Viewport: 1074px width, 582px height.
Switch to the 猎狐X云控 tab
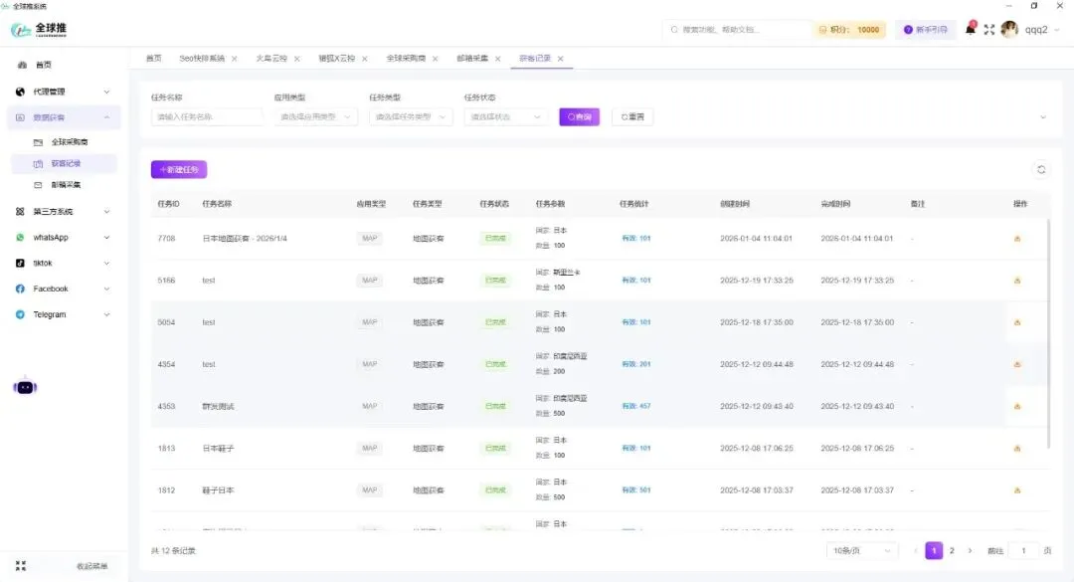[337, 59]
